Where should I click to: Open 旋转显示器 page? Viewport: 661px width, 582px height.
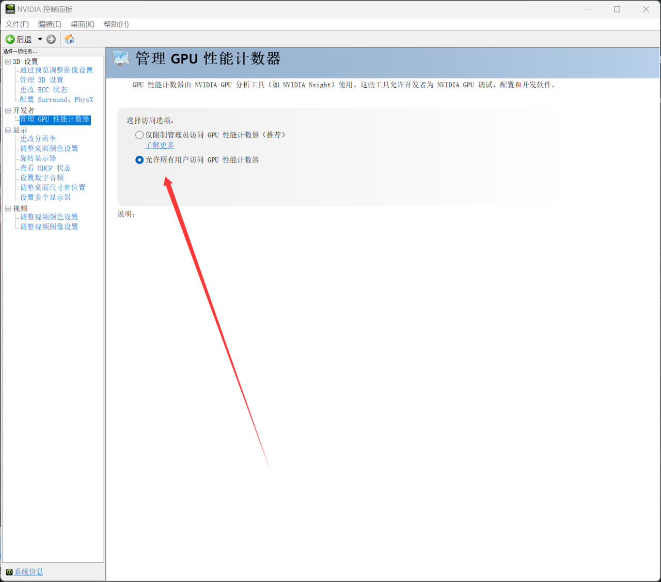(38, 158)
